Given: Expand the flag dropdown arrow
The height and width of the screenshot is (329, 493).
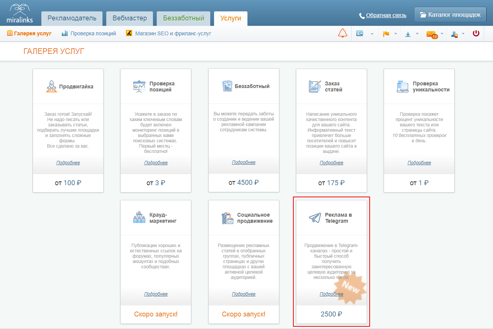Looking at the screenshot, I should point(395,34).
